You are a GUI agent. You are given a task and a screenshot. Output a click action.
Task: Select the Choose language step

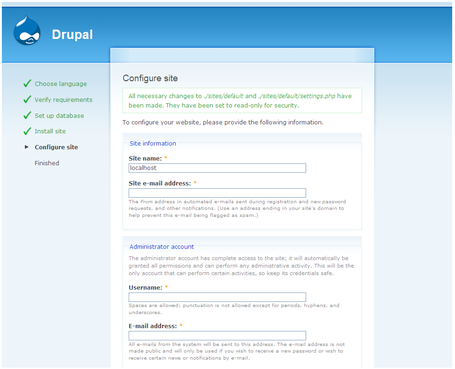click(x=61, y=84)
